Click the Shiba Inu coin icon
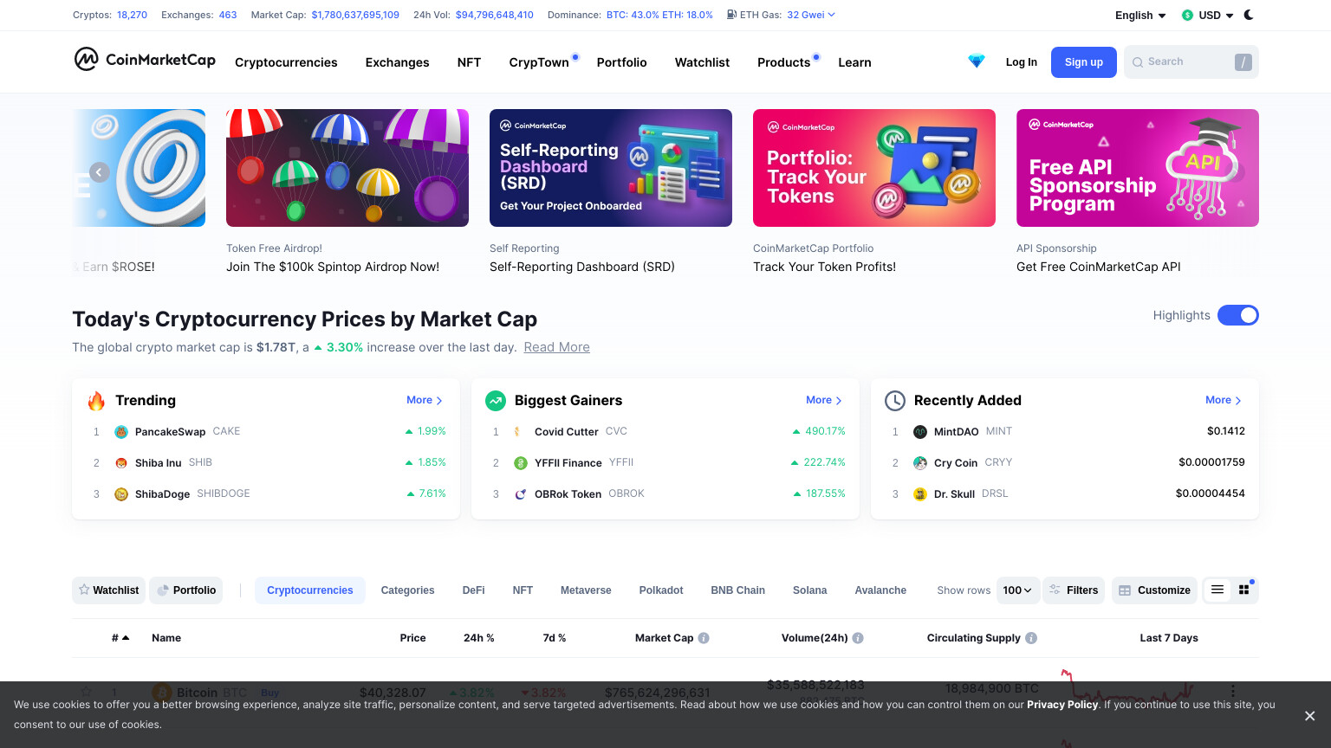The width and height of the screenshot is (1331, 748). coord(121,463)
